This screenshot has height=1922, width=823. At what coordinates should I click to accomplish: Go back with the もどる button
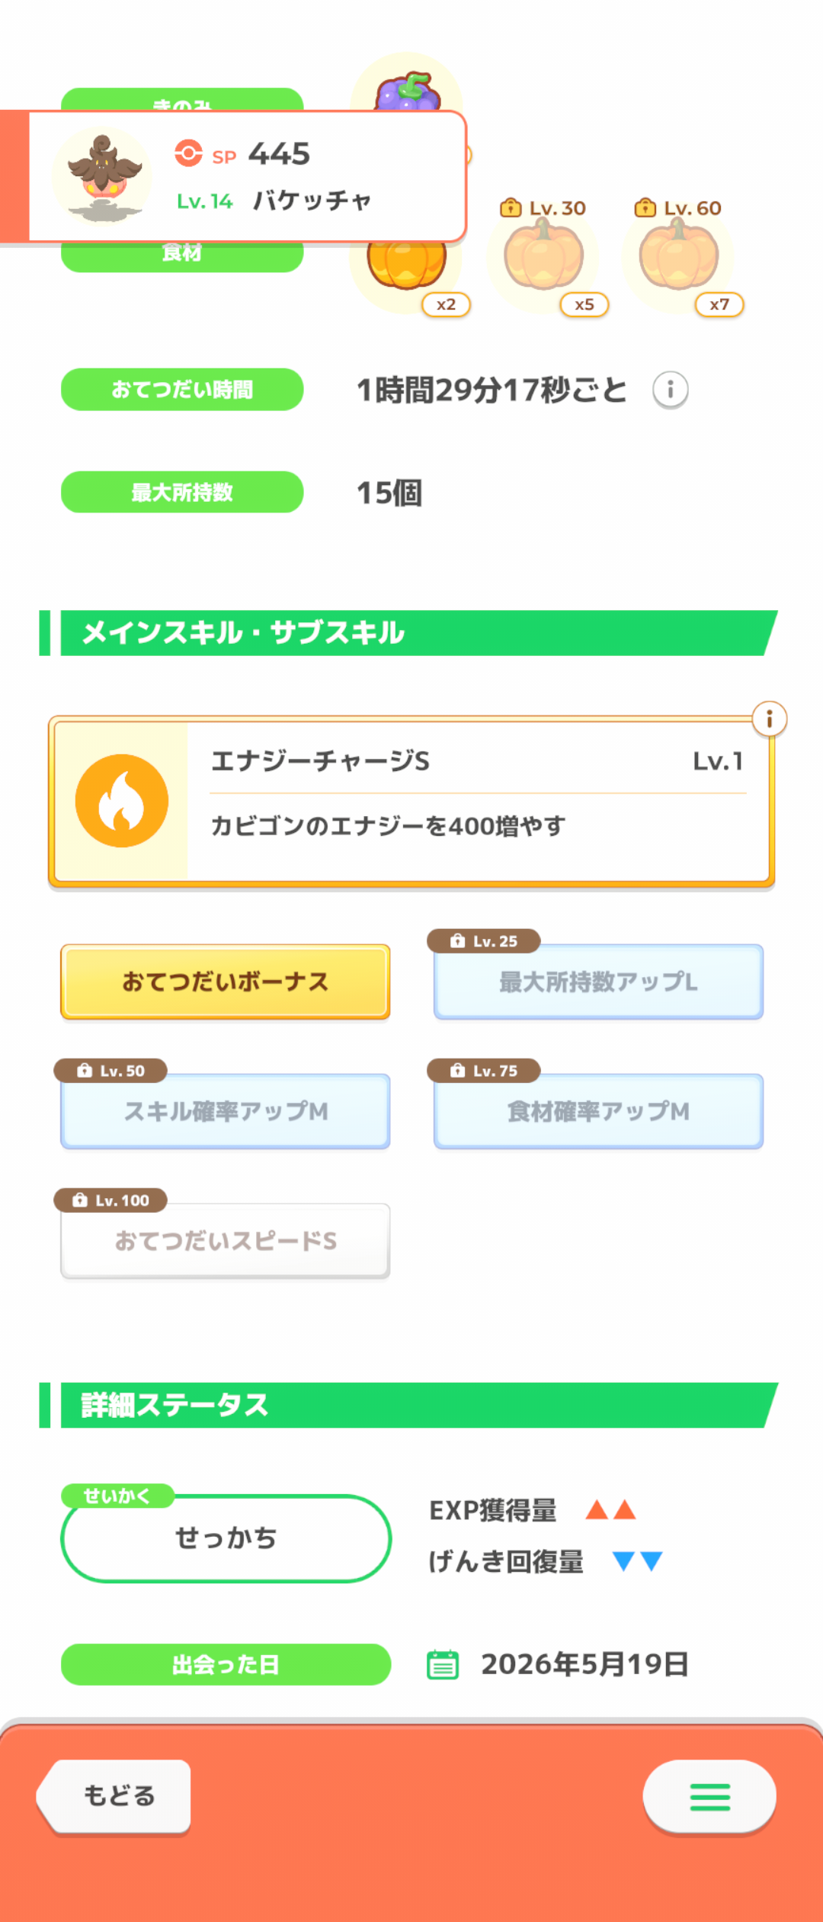point(114,1796)
